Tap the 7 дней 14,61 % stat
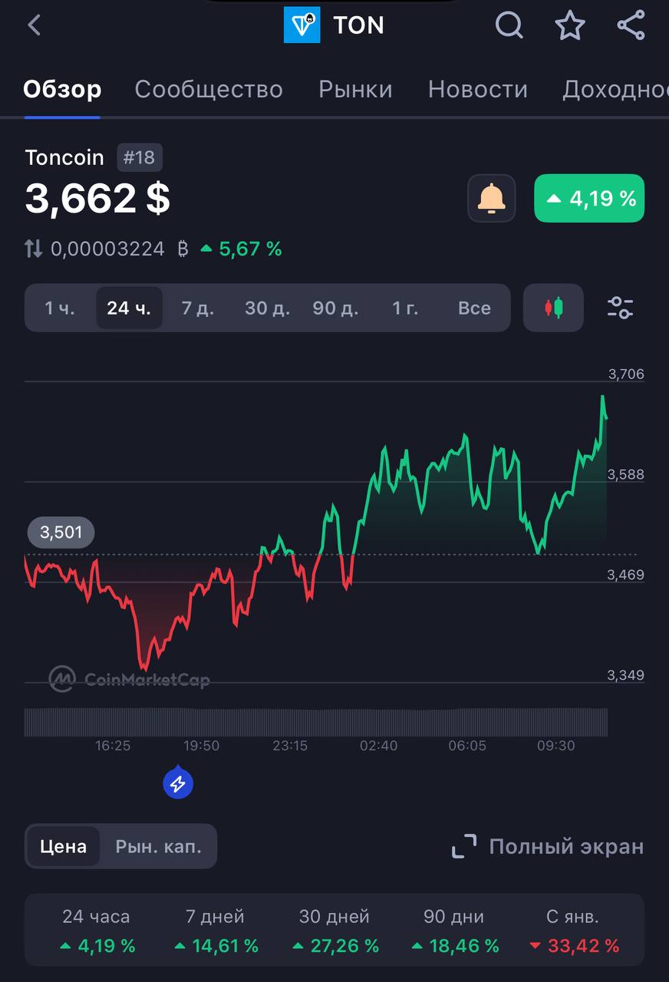669x982 pixels. pyautogui.click(x=216, y=931)
